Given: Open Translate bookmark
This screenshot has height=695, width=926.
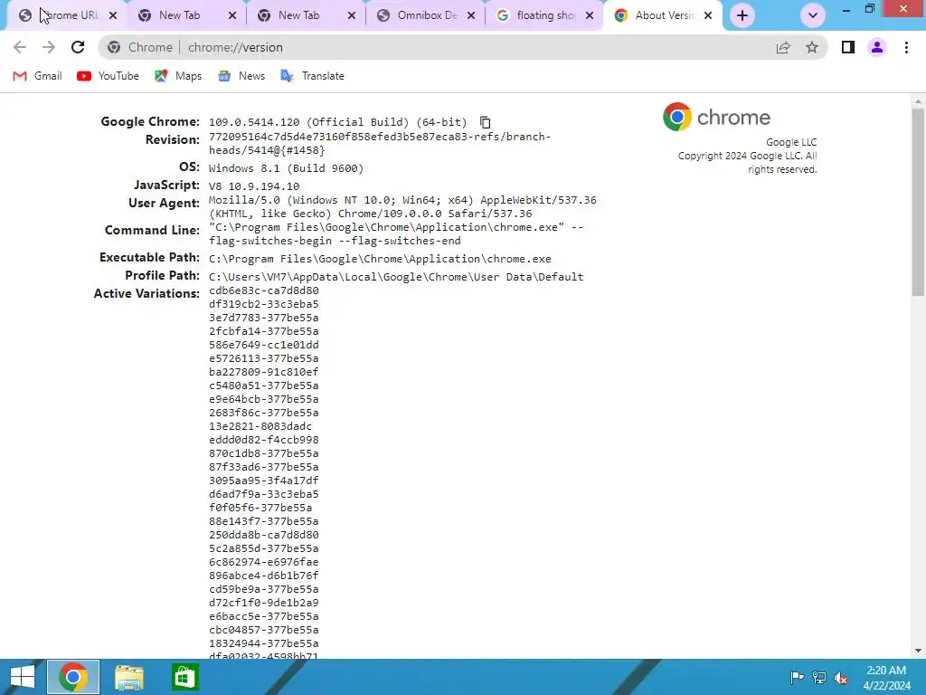Looking at the screenshot, I should click(312, 76).
